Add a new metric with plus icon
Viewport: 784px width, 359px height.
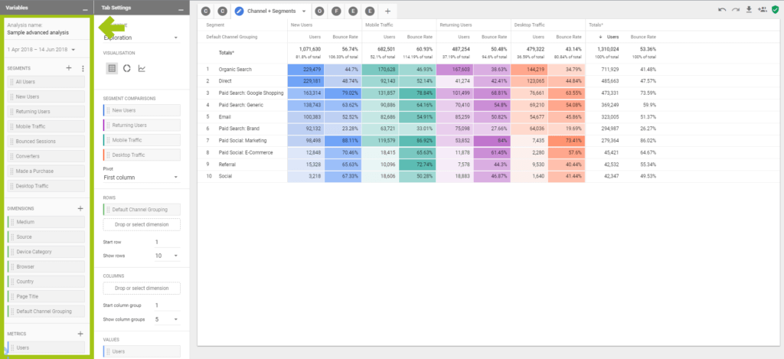point(80,334)
